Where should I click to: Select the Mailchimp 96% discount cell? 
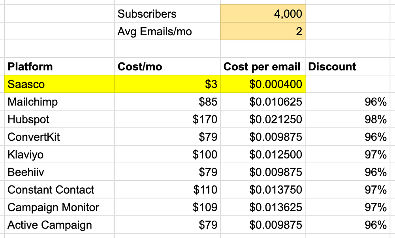(x=348, y=102)
